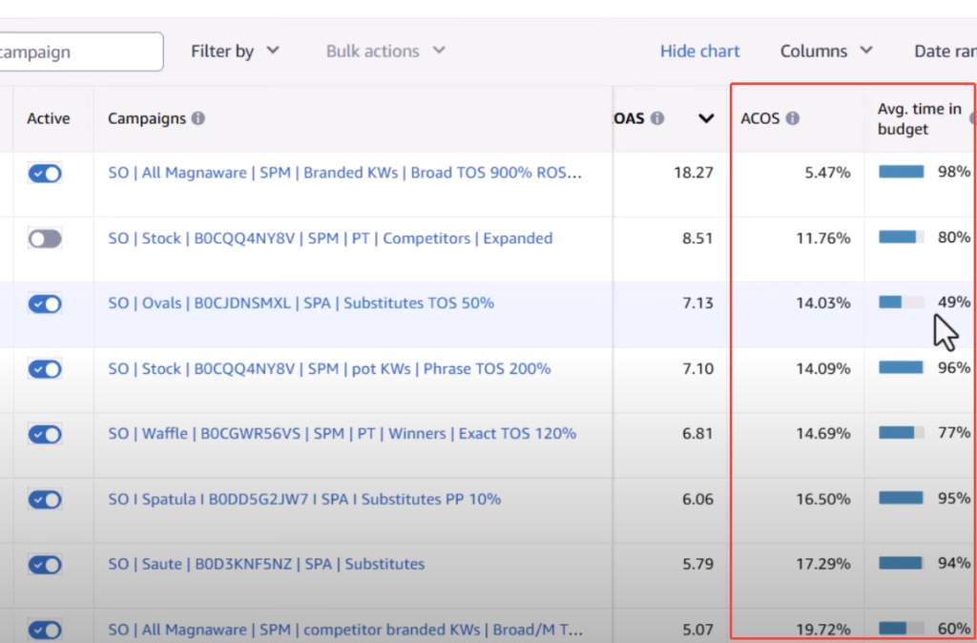Image resolution: width=977 pixels, height=643 pixels.
Task: Click the info icon beside ROAS header
Action: coord(657,119)
